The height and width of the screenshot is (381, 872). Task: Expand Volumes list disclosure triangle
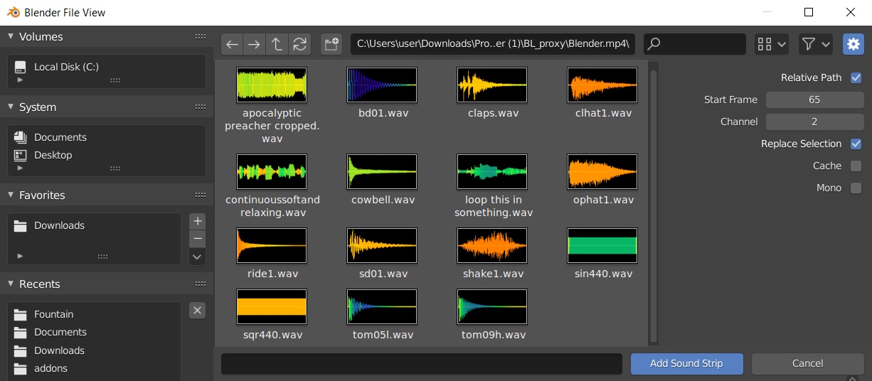[20, 80]
